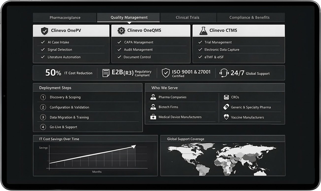Click step 4 circle for Go-Live & Support
Viewport: 321px width, 191px height.
click(x=43, y=127)
